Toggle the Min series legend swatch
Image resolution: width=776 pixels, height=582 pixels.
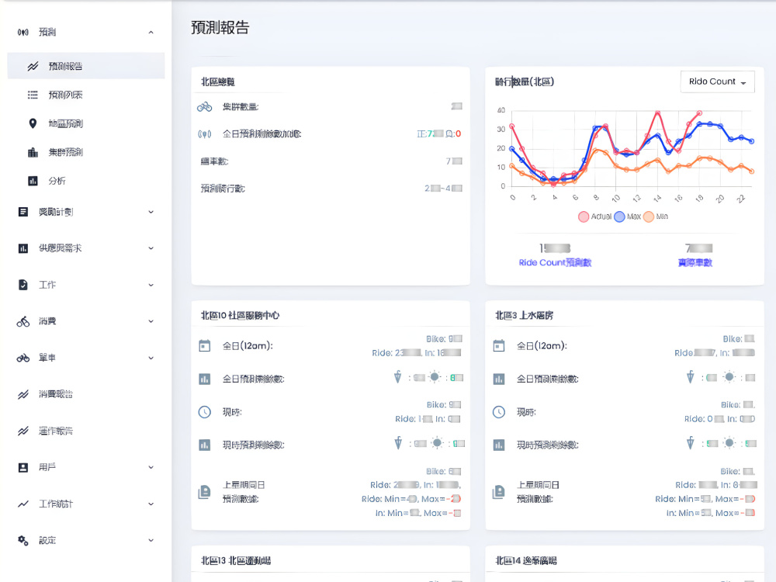click(x=648, y=217)
